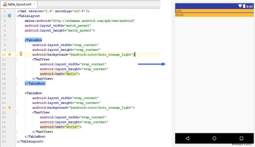Image resolution: width=255 pixels, height=147 pixels.
Task: Click the Wi-Fi signal icon in the status bar
Action: 240,6
